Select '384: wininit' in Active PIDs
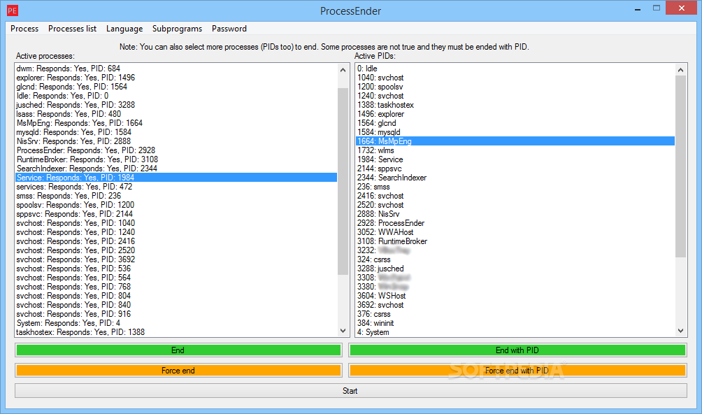The width and height of the screenshot is (702, 414). [x=515, y=323]
